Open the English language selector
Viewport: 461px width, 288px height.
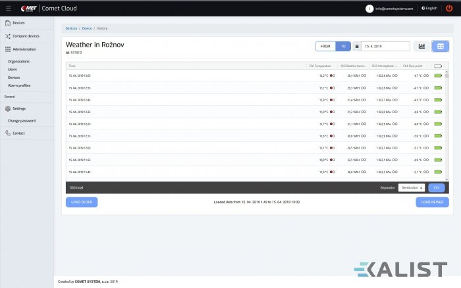coord(429,8)
